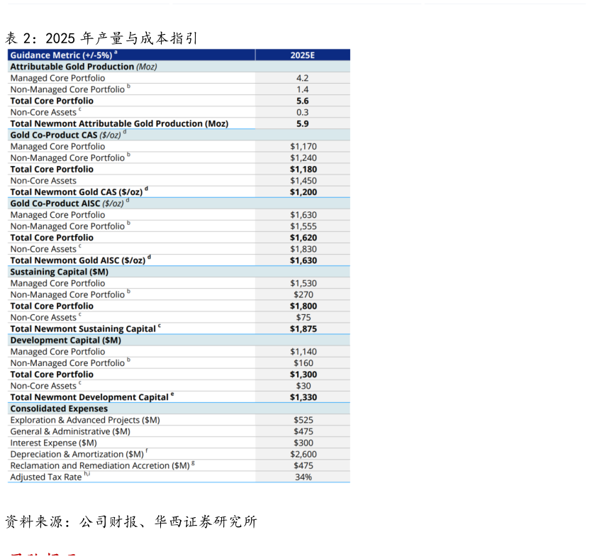Click the $1,170 managed CAS value
Viewport: 597px width, 559px height.
(x=303, y=146)
